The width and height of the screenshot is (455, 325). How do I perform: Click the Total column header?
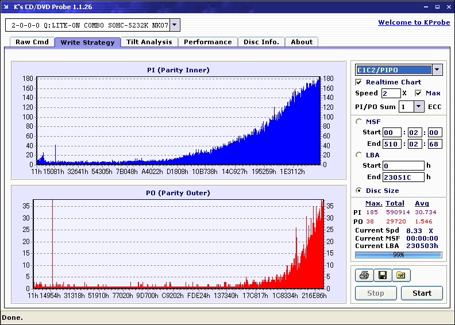[395, 203]
